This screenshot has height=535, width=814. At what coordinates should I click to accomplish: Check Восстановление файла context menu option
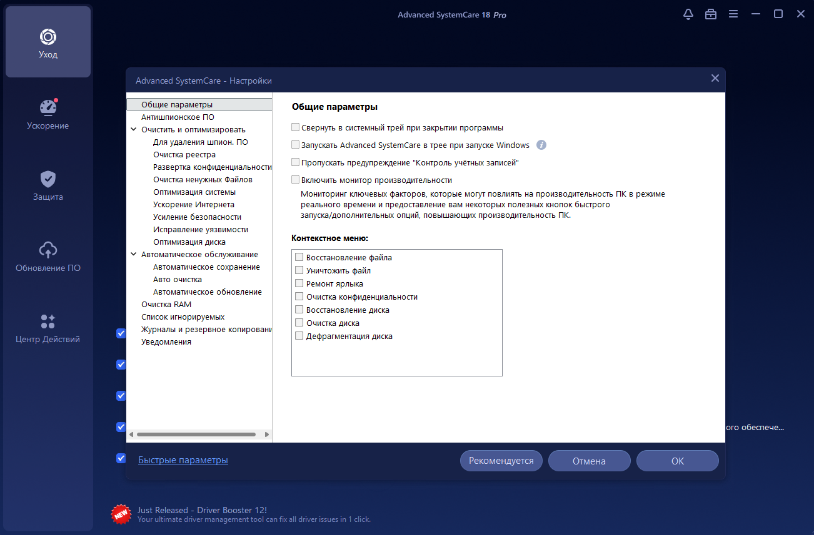point(299,257)
